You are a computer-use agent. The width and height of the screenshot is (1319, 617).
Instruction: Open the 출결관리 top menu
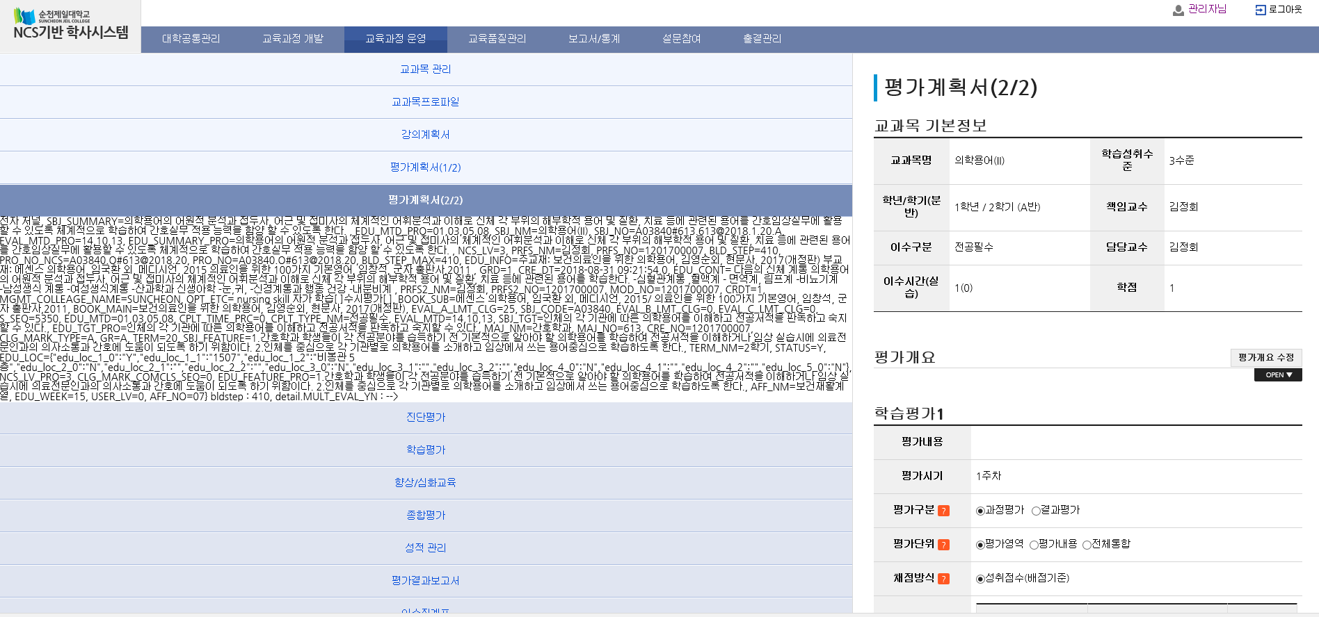point(762,39)
